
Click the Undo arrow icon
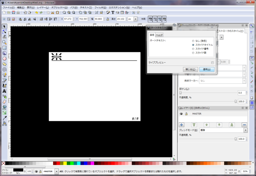(x=36, y=13)
